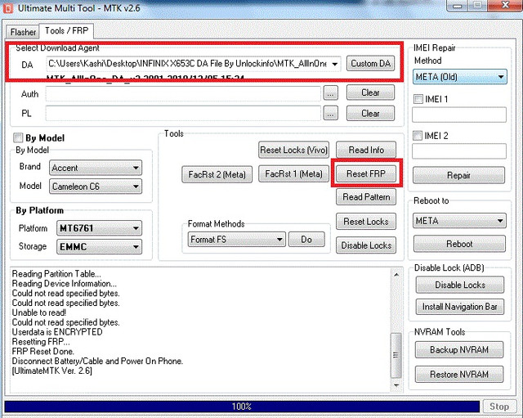The height and width of the screenshot is (418, 523).
Task: Click the Stop button
Action: tap(499, 407)
